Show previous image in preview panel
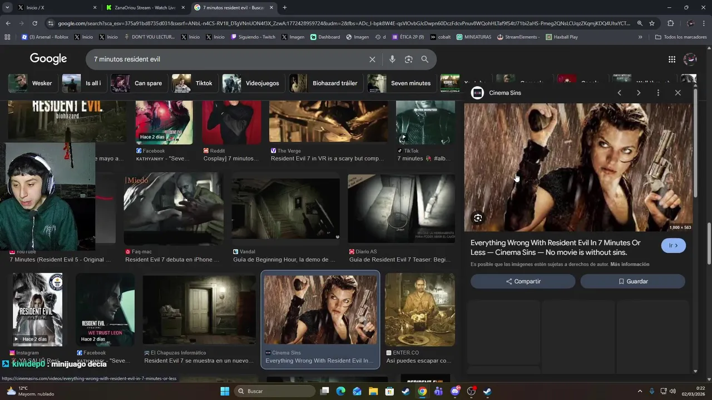 click(619, 93)
